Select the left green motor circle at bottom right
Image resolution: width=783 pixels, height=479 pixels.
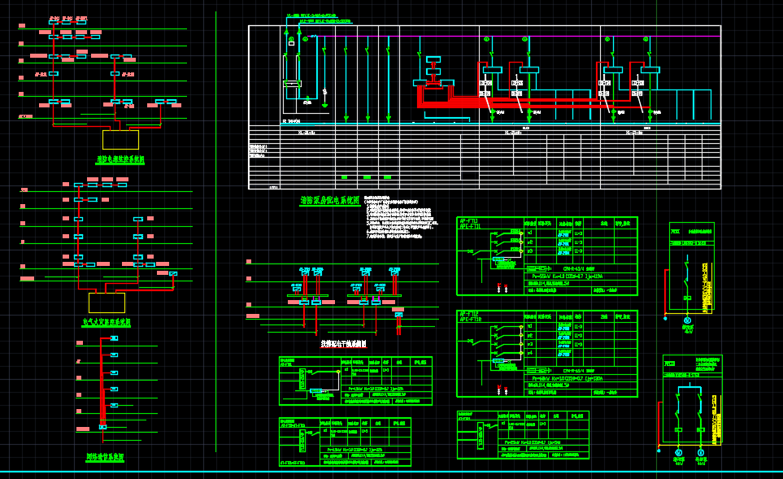coord(679,451)
